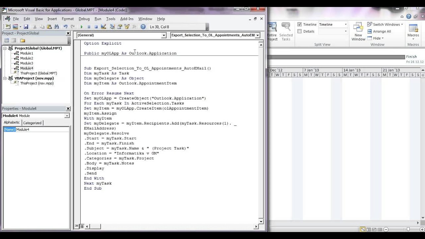
Task: Click zoom in plus at Project status bar
Action: pos(421,229)
